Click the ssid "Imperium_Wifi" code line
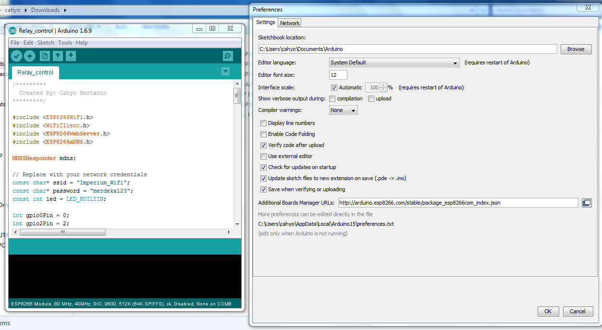 point(71,183)
